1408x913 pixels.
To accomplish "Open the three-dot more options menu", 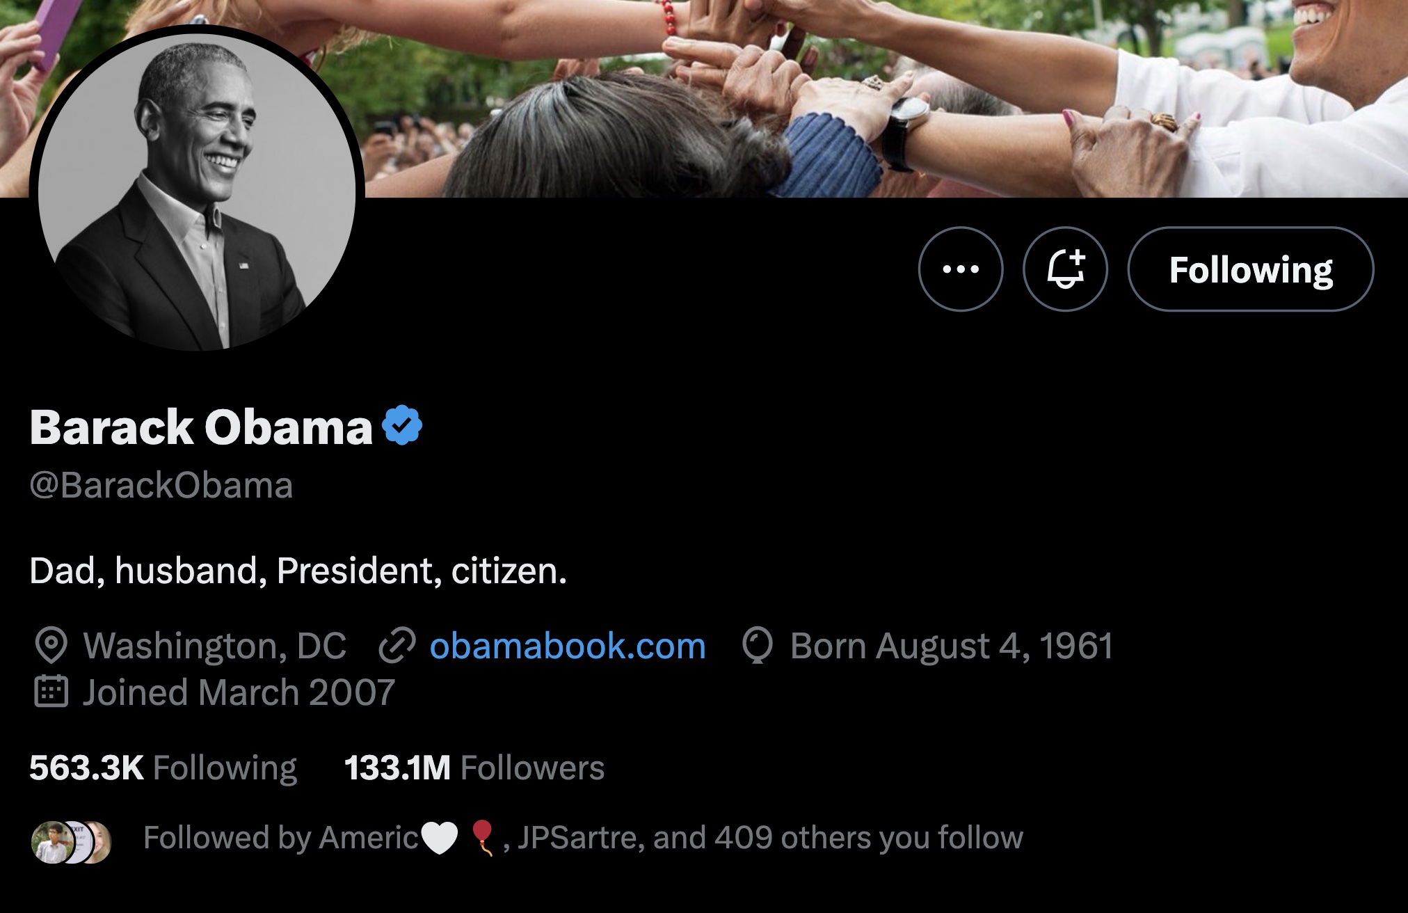I will 961,269.
